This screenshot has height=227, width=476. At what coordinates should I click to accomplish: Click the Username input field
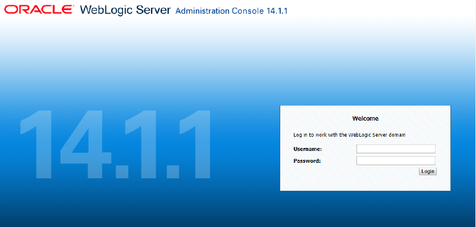point(396,149)
